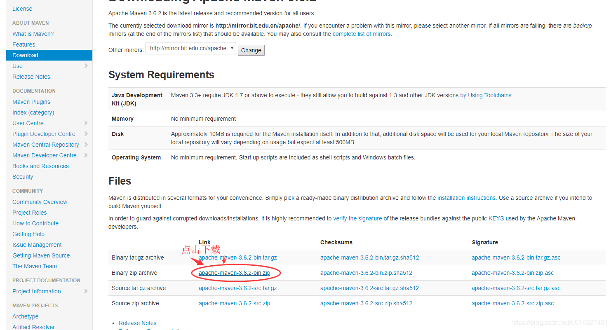This screenshot has width=611, height=330.
Task: Open Release Notes bullet link below table
Action: pyautogui.click(x=137, y=323)
